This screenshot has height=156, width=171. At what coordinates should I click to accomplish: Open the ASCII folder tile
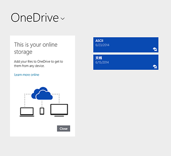[126, 45]
